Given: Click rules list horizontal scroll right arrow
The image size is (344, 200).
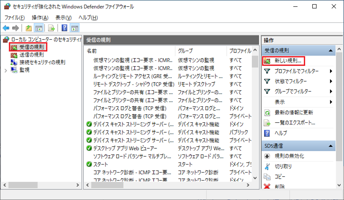Looking at the screenshot, I should pos(248,185).
